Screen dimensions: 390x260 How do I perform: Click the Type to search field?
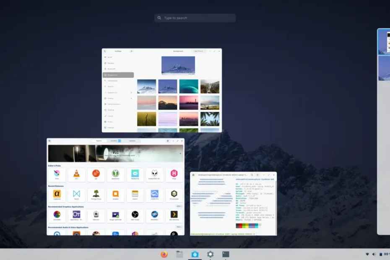[195, 18]
